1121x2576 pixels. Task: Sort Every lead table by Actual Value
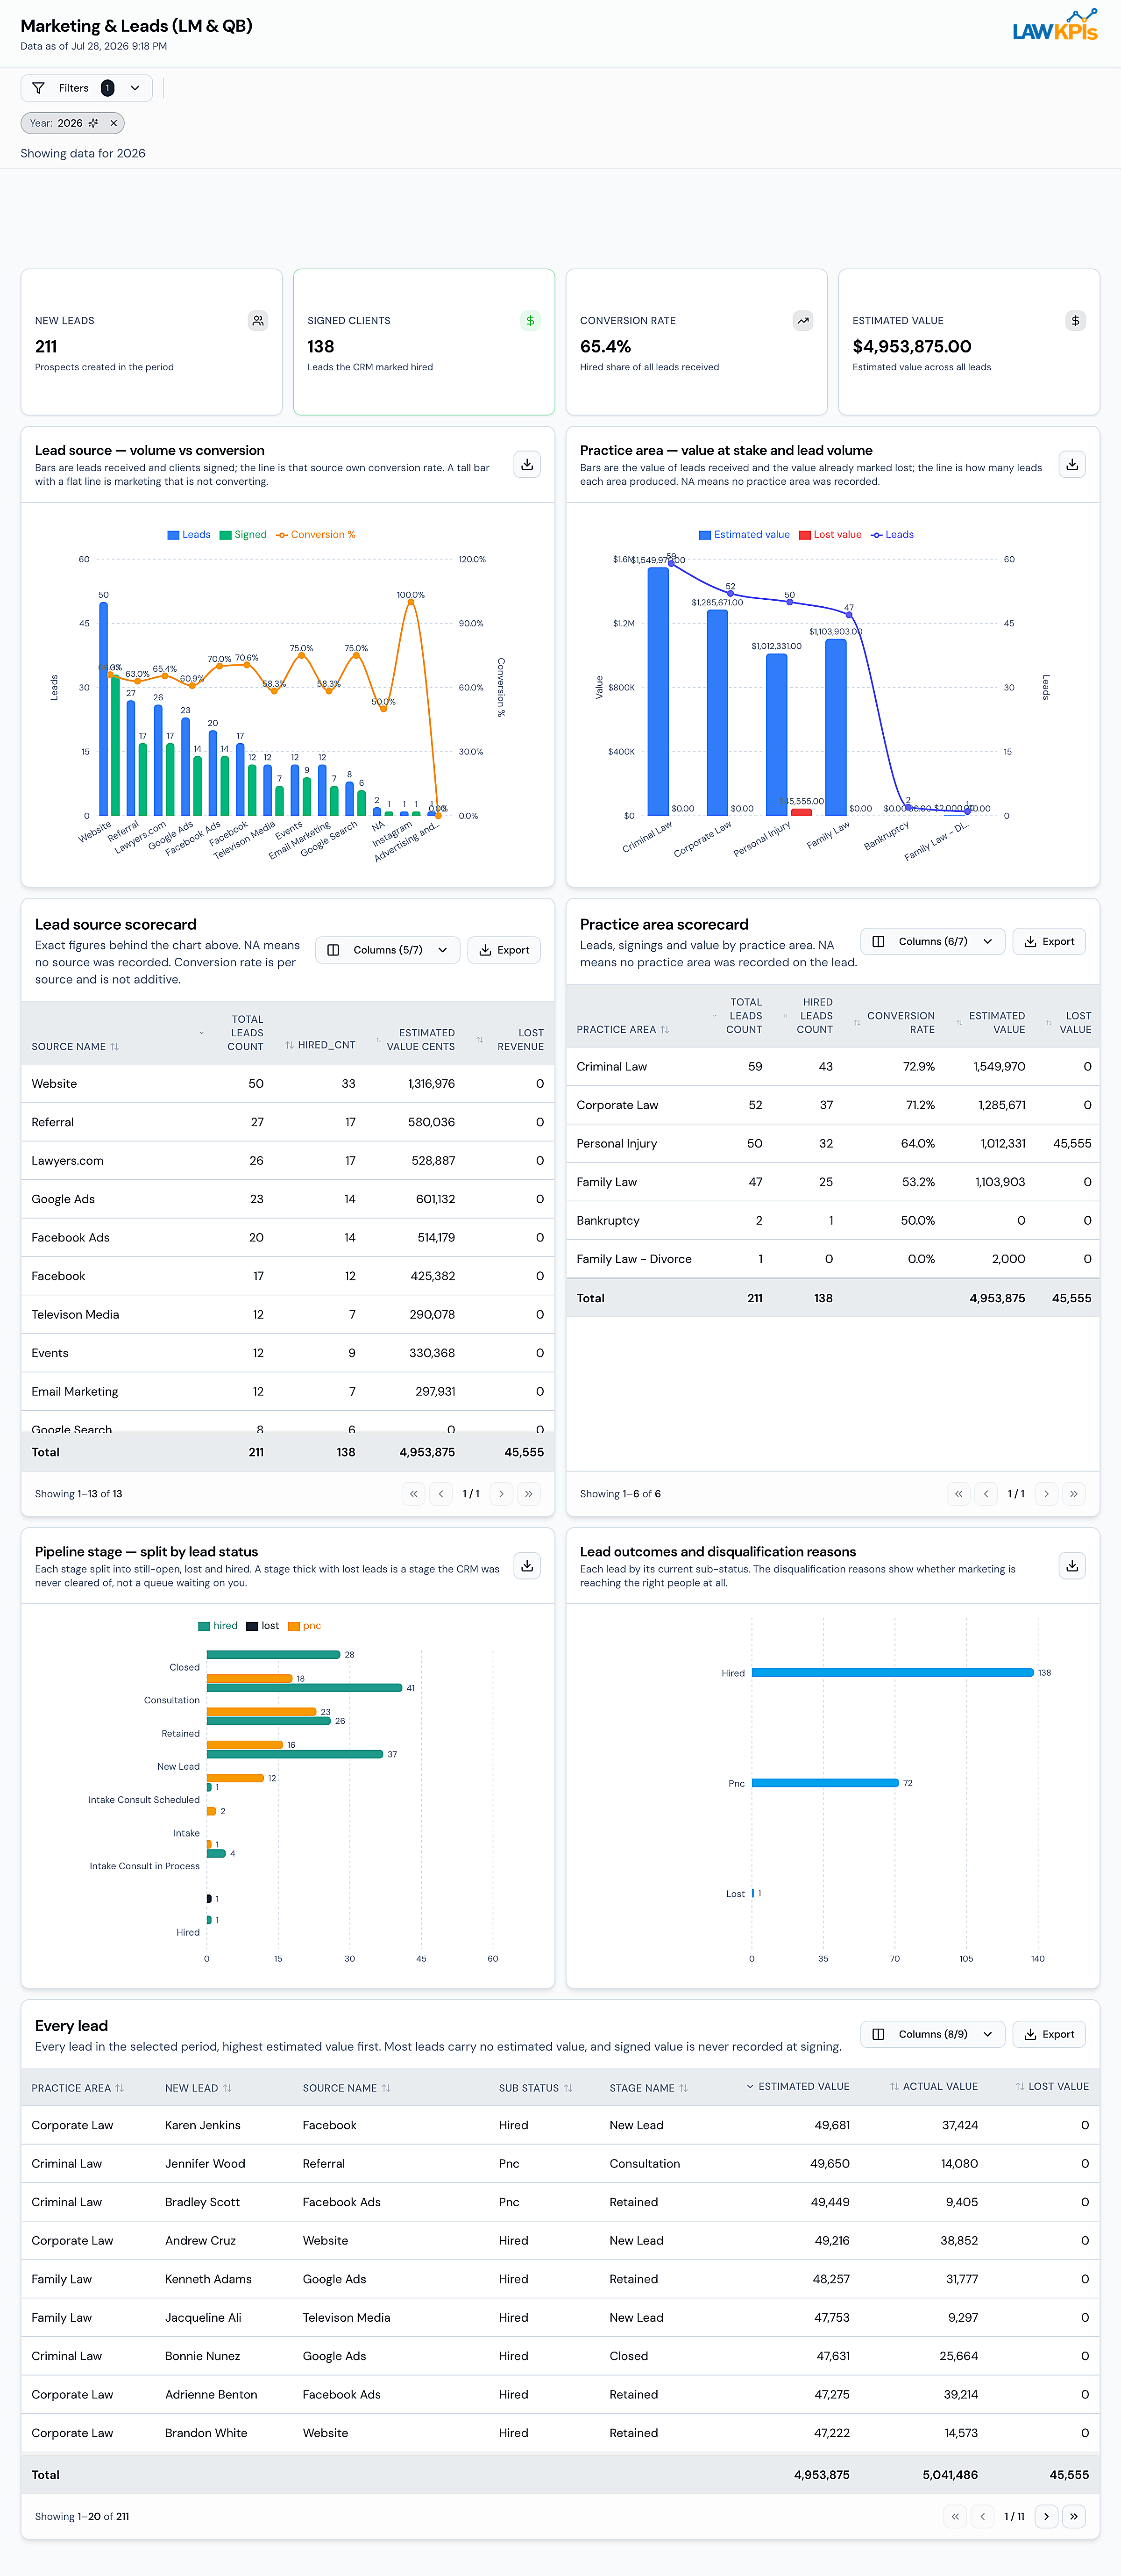pos(934,2086)
